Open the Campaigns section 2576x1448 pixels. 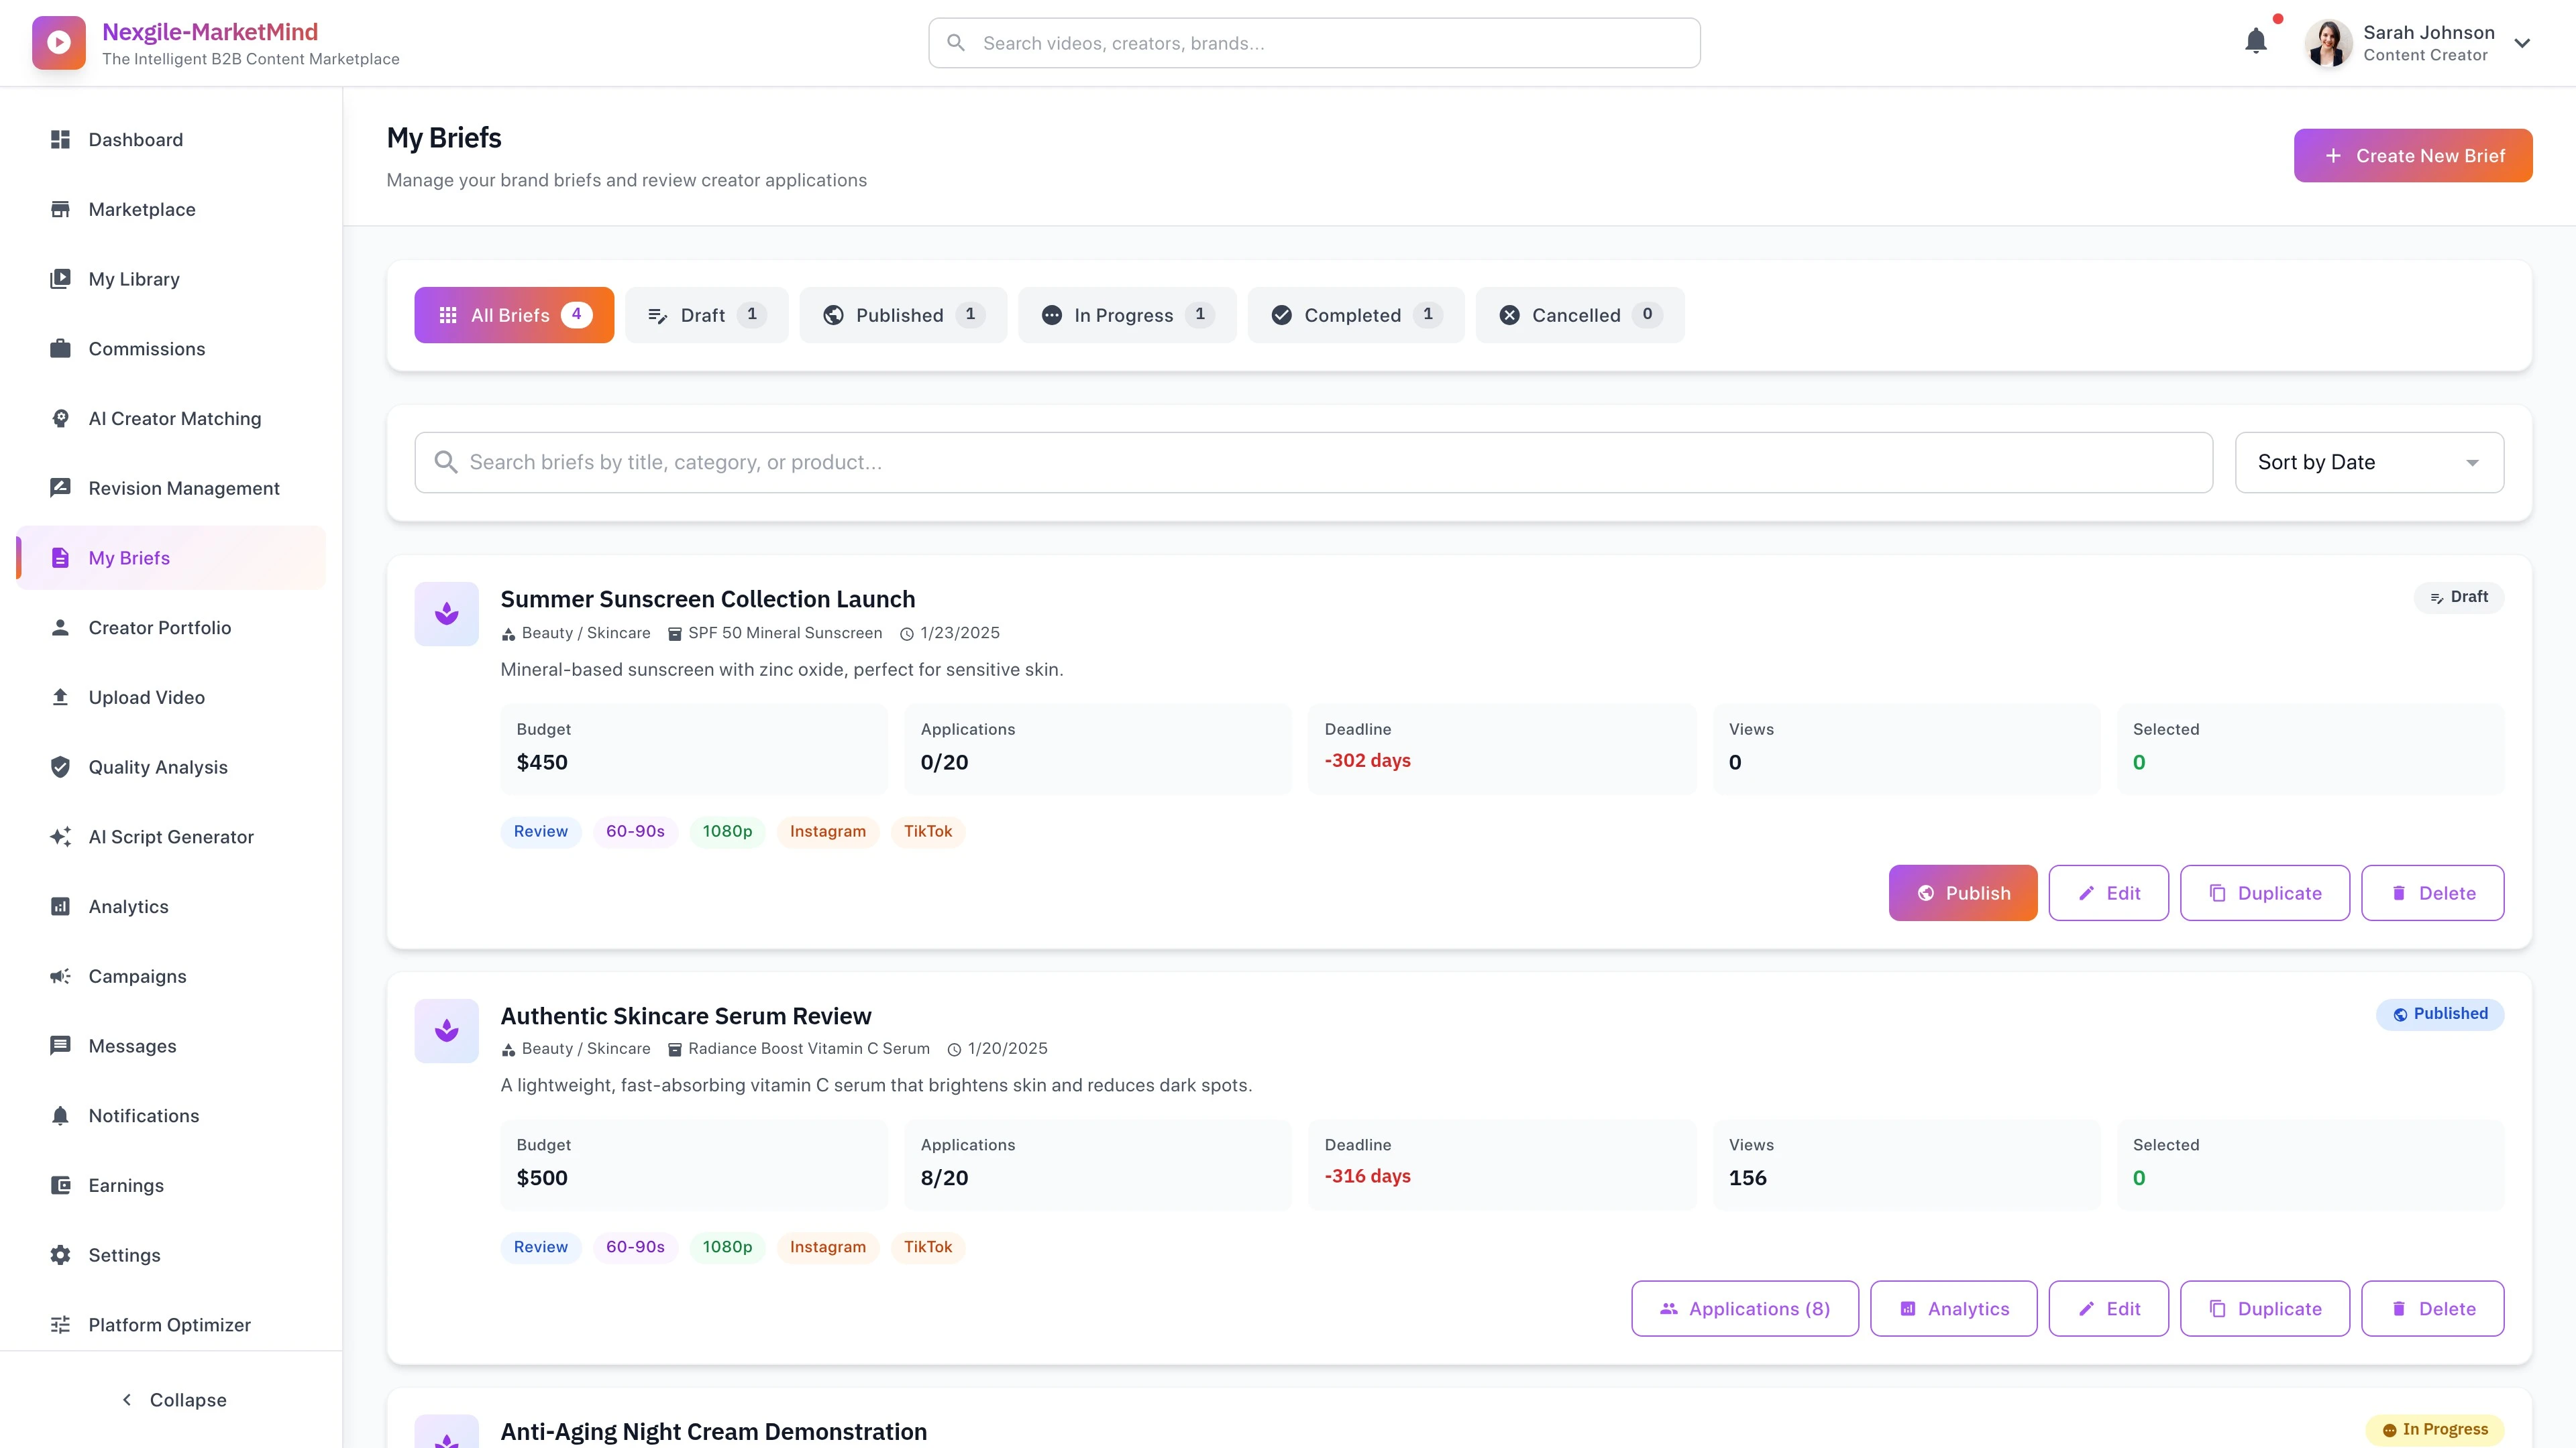[x=137, y=975]
